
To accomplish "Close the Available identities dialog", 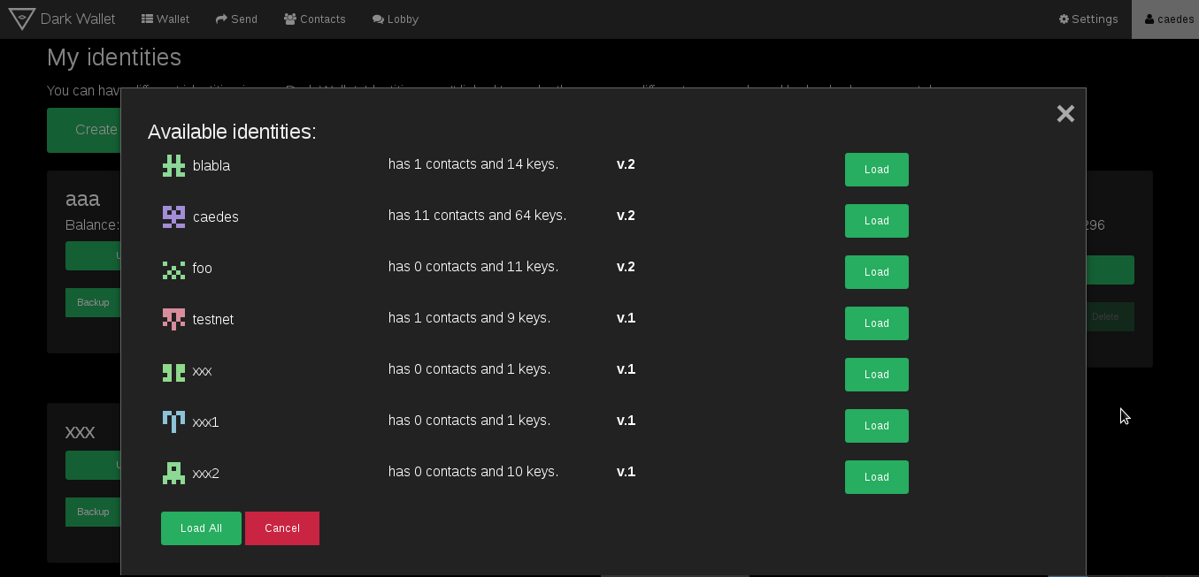I will point(1065,113).
